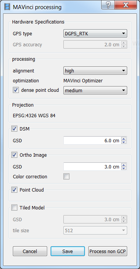Screen dimensions: 140x269
Task: Click the MAVinci film-strip title icon
Action: [x=7, y=7]
